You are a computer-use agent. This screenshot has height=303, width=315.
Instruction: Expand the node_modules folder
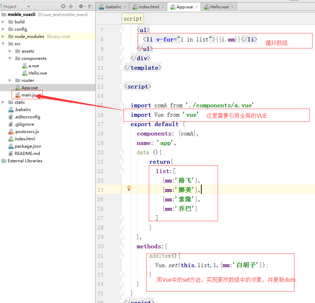click(x=3, y=37)
